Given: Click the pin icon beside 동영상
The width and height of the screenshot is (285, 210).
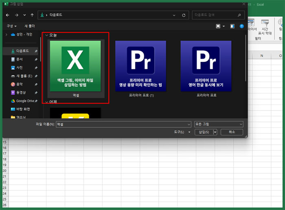Looking at the screenshot, I should [36, 93].
